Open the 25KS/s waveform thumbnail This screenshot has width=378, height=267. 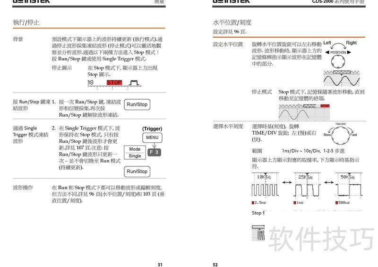point(309,189)
